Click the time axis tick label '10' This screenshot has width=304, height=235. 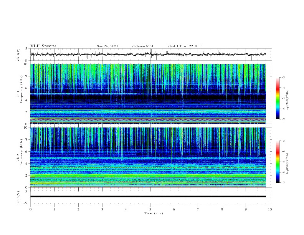(270, 209)
